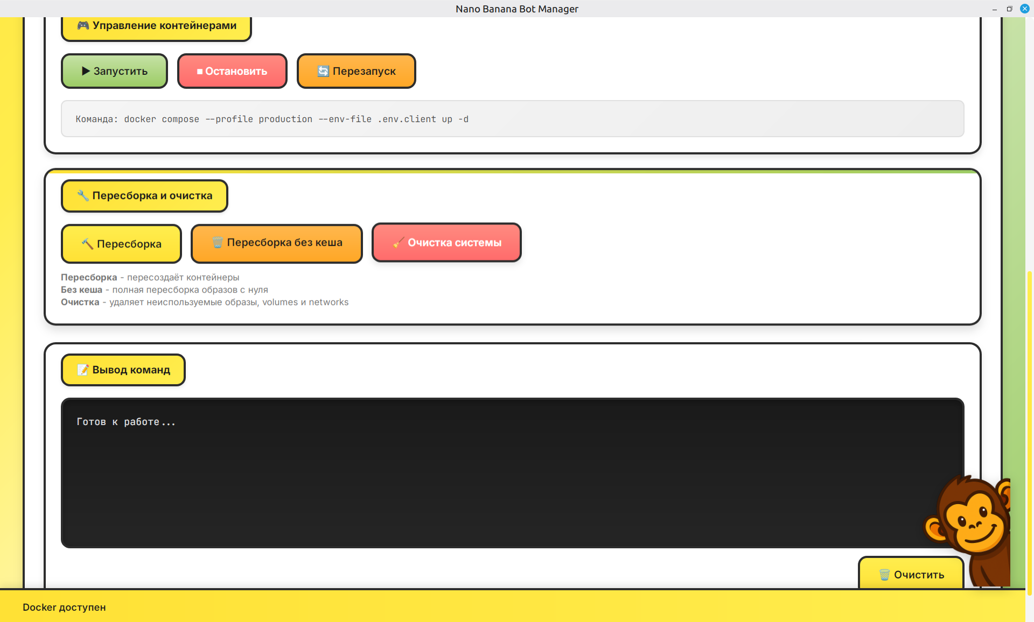This screenshot has width=1034, height=622.
Task: Click the trash icon on Очистить button
Action: click(x=884, y=575)
